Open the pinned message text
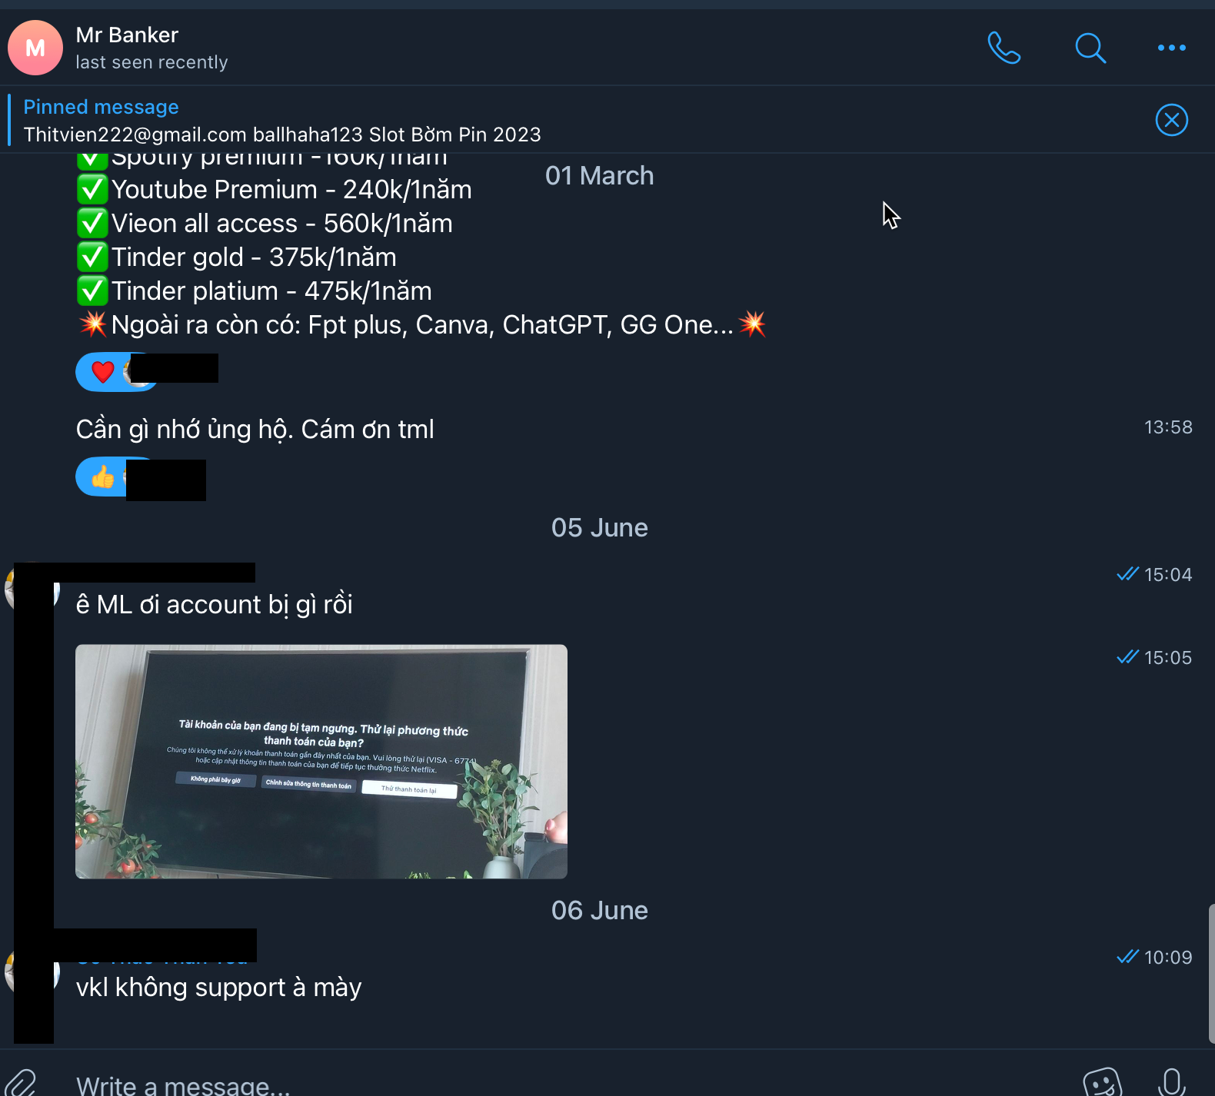Viewport: 1215px width, 1096px height. [x=282, y=135]
